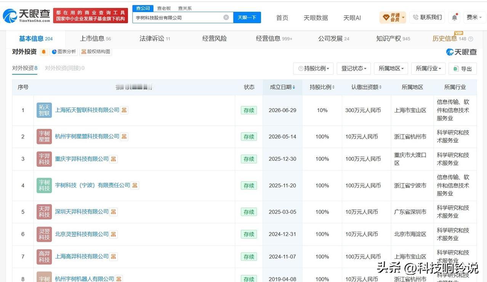Export the table with 导出
This screenshot has width=487, height=282.
(463, 68)
